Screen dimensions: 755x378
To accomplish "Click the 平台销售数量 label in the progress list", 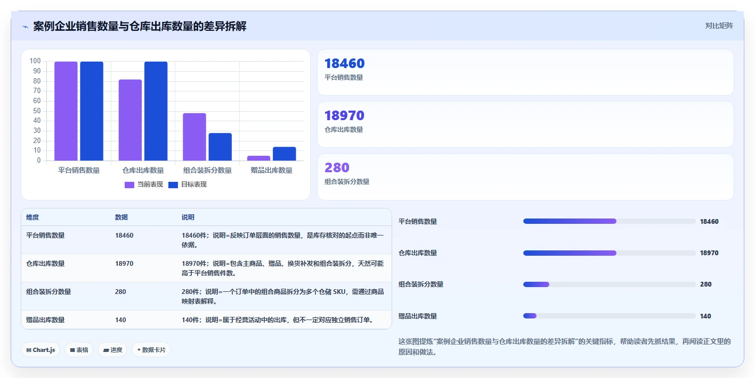I will tap(418, 221).
